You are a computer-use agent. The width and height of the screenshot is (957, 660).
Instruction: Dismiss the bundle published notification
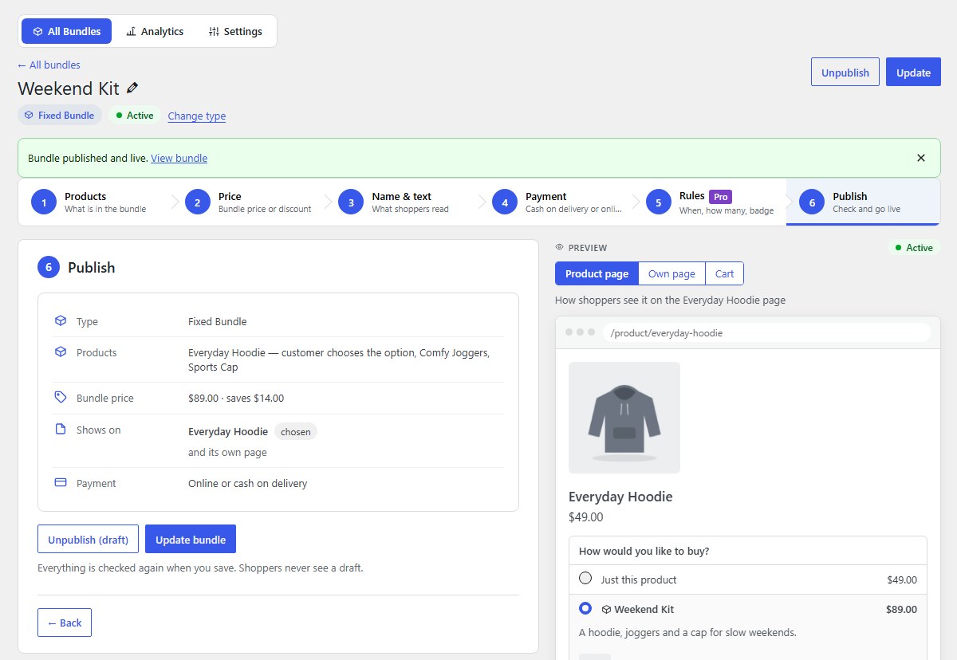point(921,158)
